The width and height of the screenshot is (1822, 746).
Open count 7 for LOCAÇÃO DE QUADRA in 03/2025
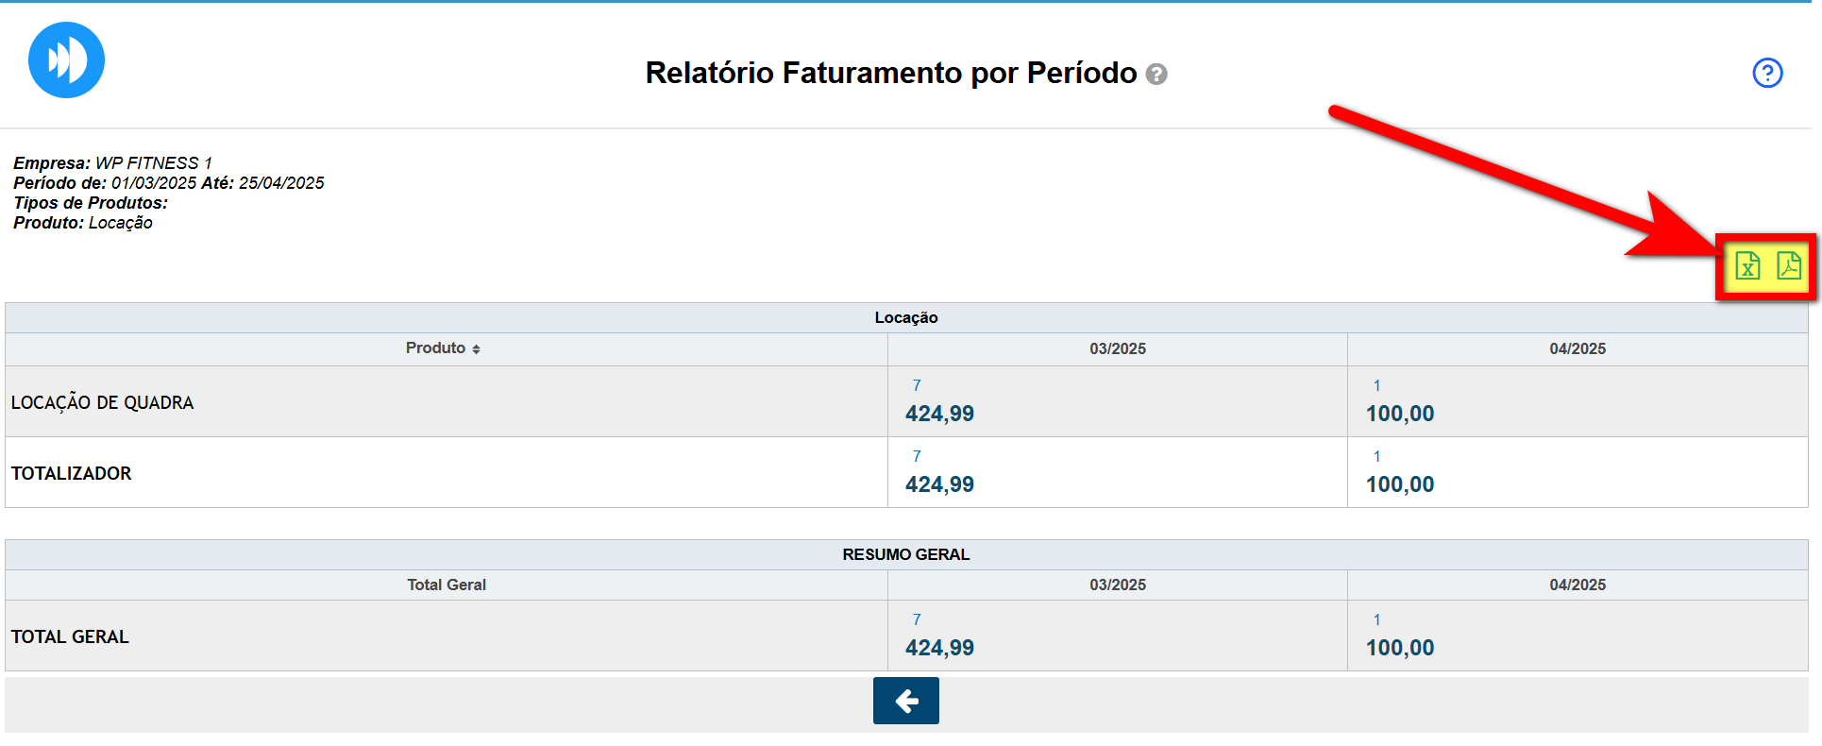(x=917, y=385)
